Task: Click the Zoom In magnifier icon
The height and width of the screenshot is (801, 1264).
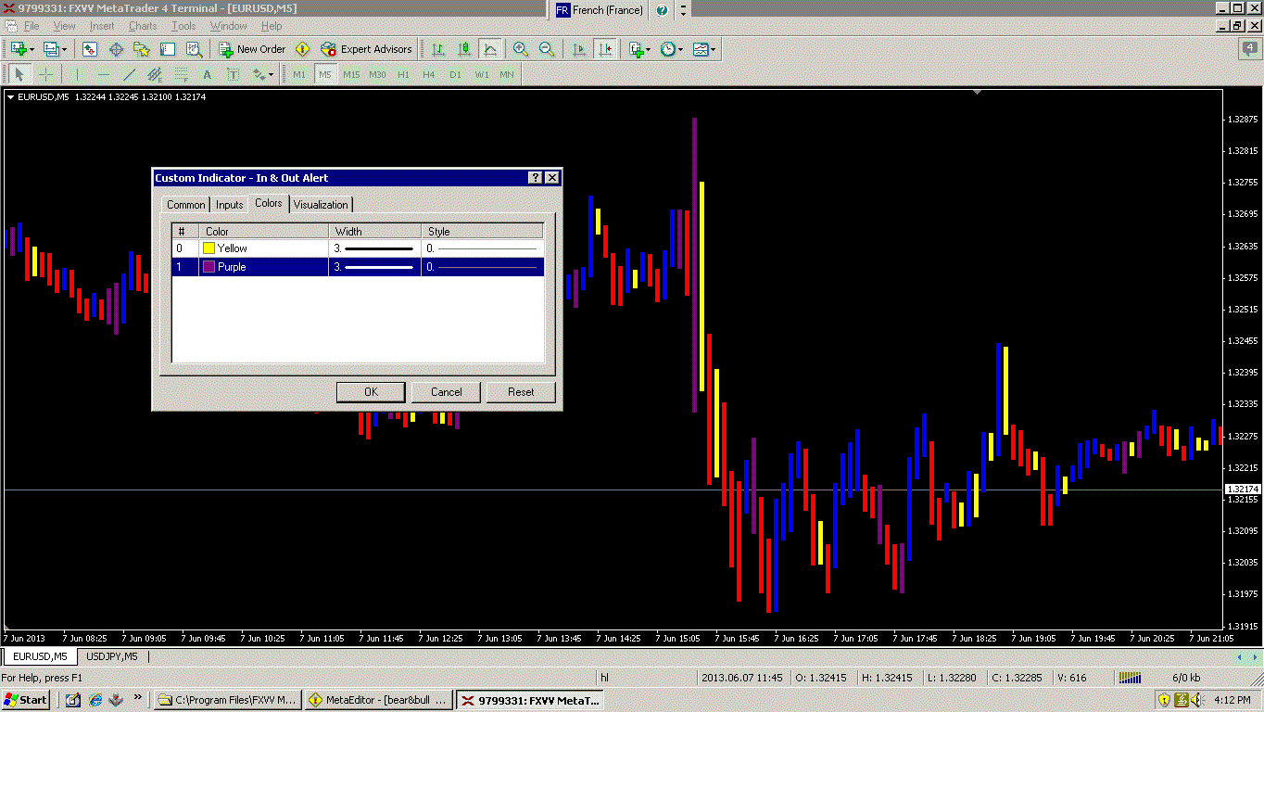Action: pyautogui.click(x=521, y=49)
